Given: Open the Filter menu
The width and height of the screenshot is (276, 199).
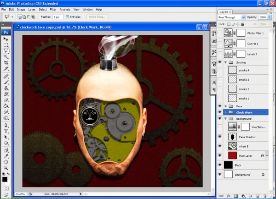Looking at the screenshot, I should point(53,10).
